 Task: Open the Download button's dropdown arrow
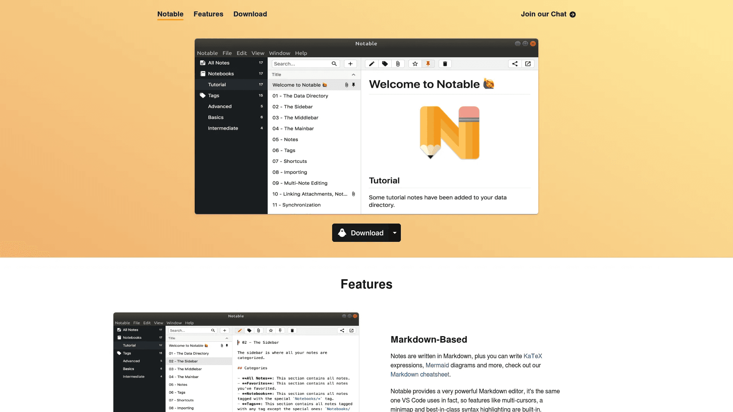[x=395, y=233]
